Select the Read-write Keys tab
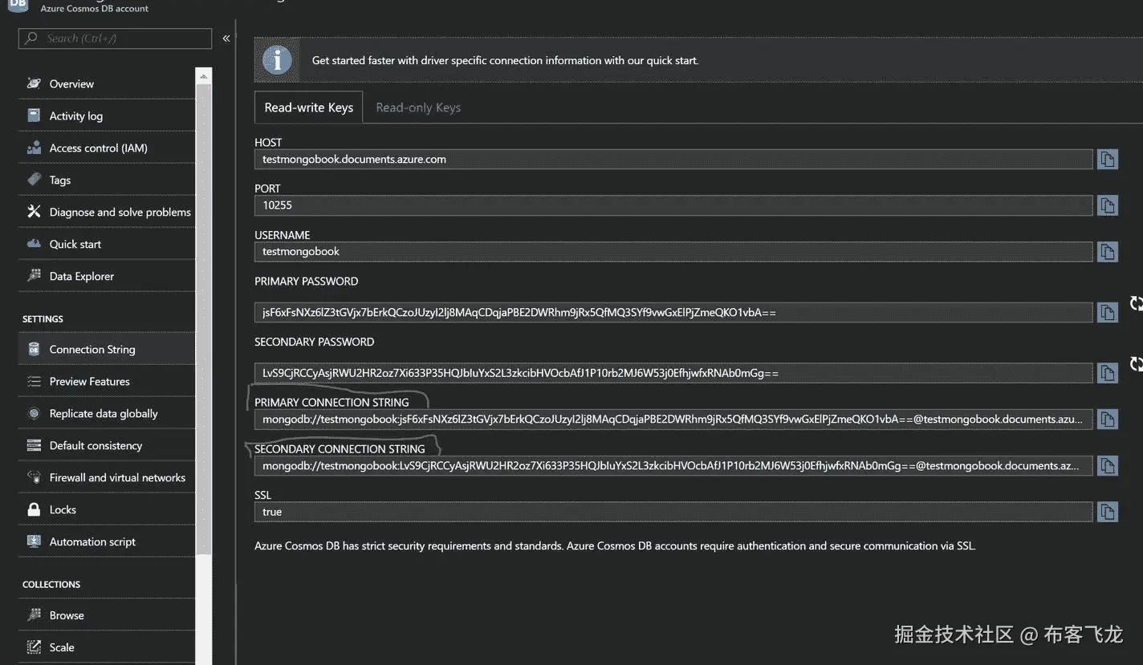 [307, 107]
